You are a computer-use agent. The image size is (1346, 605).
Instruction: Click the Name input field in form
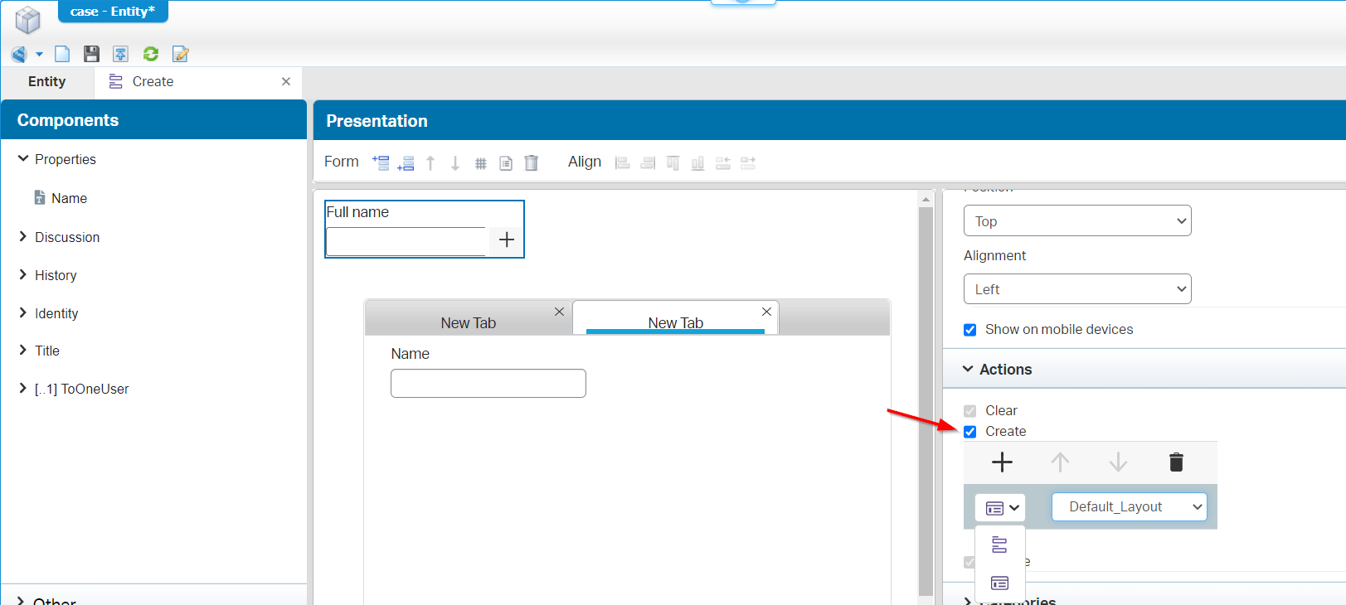[x=488, y=384]
